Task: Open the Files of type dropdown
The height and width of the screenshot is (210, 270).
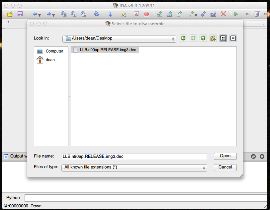Action: click(x=134, y=167)
